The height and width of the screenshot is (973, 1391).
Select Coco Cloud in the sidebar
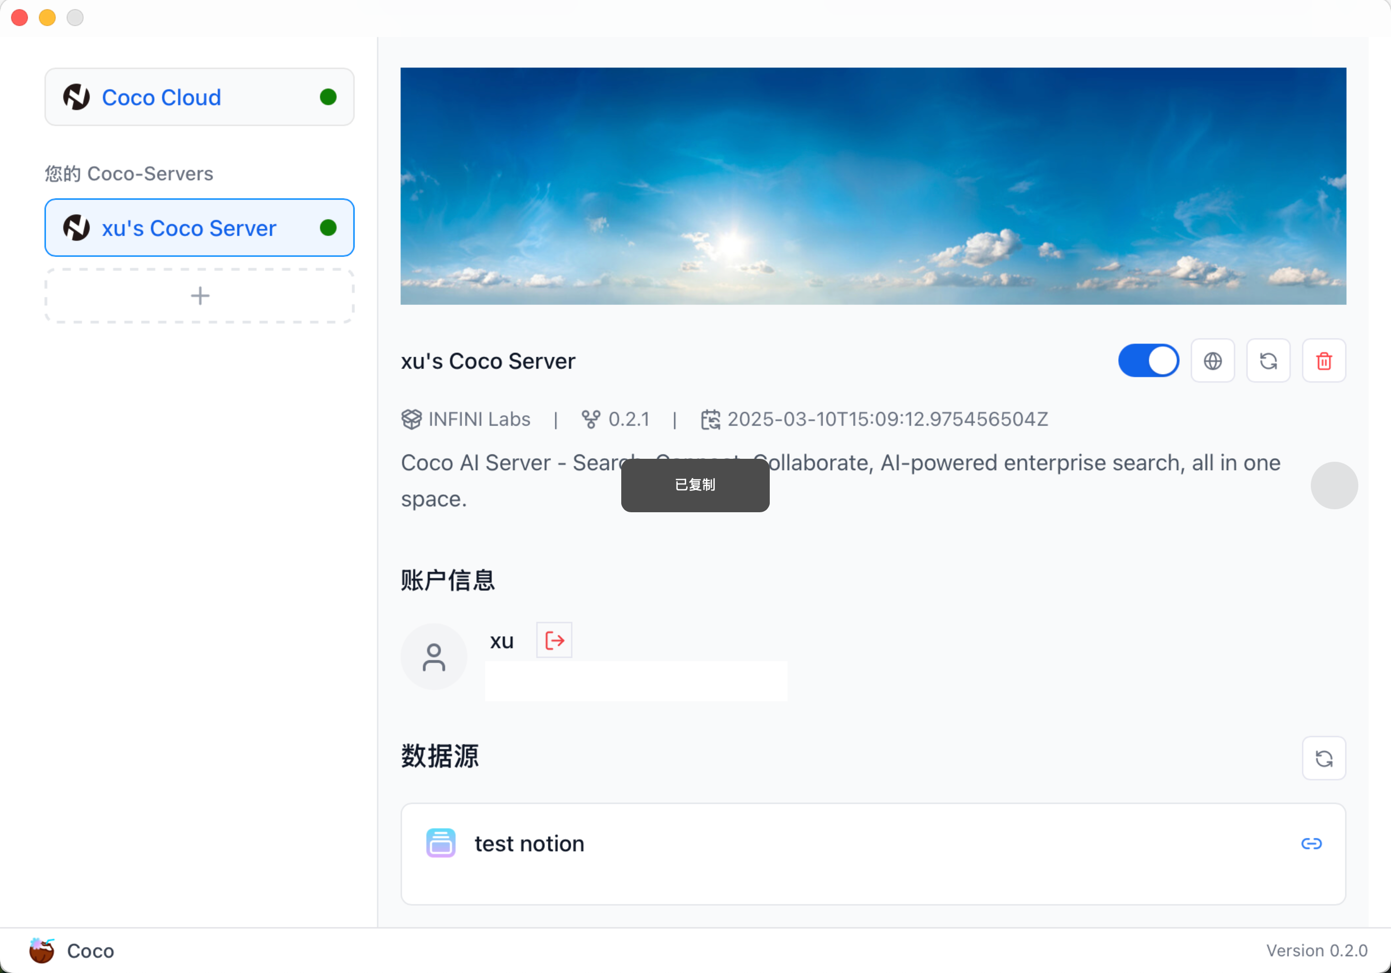(199, 97)
